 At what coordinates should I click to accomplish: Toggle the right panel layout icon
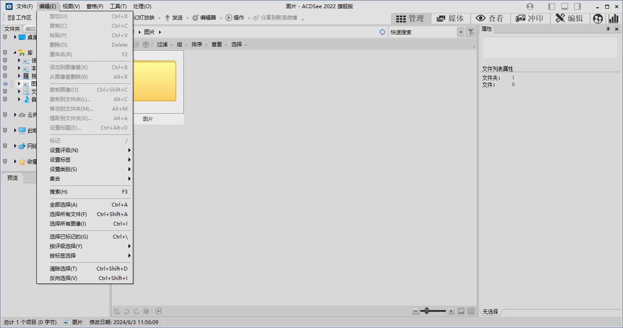click(578, 6)
